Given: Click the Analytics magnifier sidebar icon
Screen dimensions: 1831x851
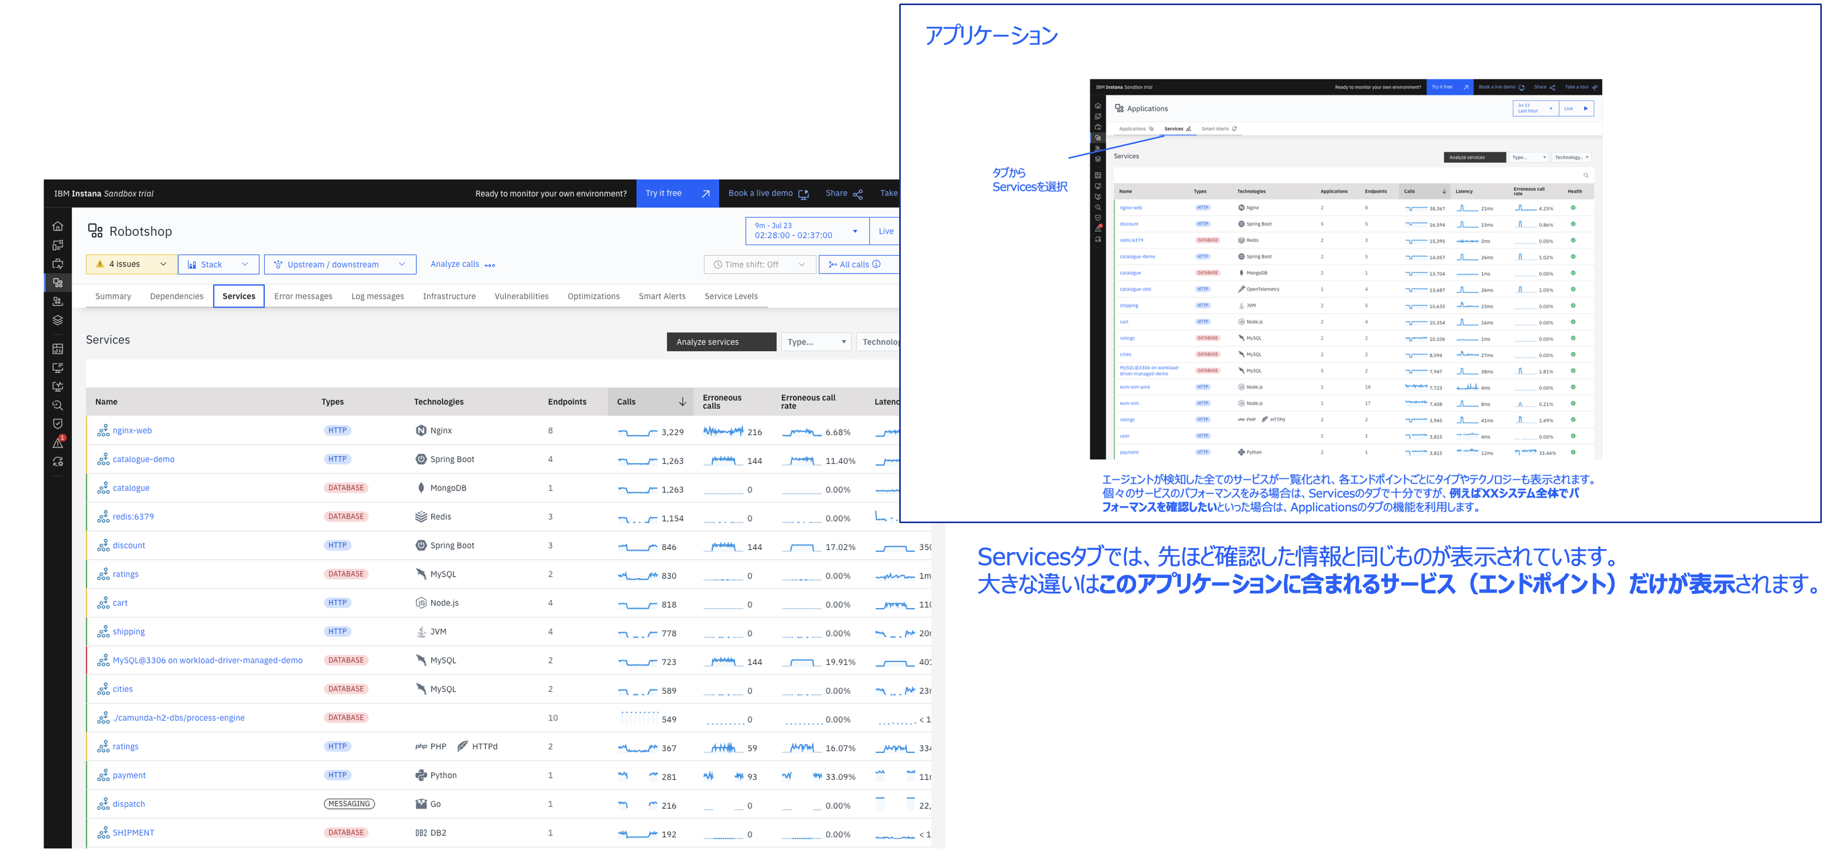Looking at the screenshot, I should point(57,406).
